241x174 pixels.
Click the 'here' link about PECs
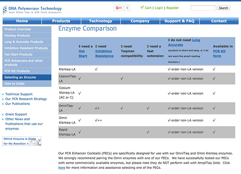click(x=62, y=168)
